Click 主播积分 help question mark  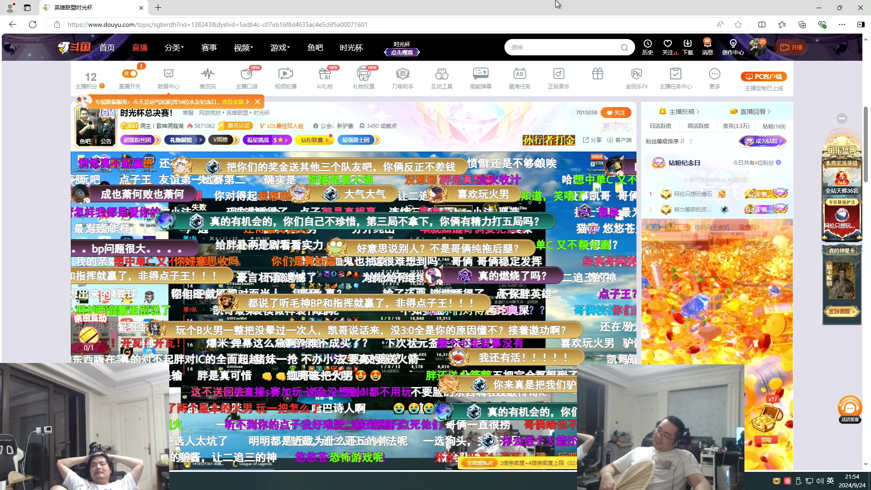pos(102,86)
